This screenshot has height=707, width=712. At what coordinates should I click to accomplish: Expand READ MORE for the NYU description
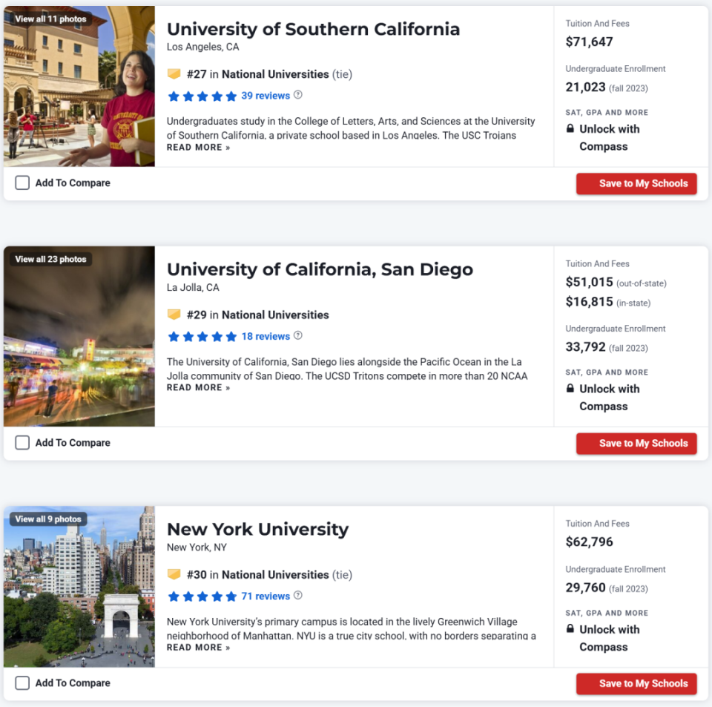[x=199, y=648]
